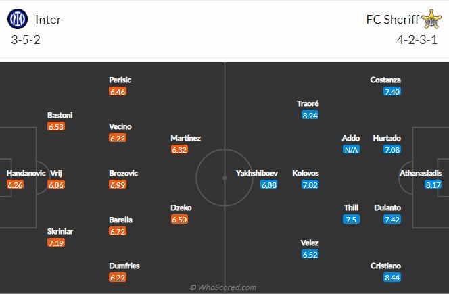Viewport: 449px width, 294px height.
Task: Select Kolovos' 7.02 rating badge
Action: pos(310,185)
